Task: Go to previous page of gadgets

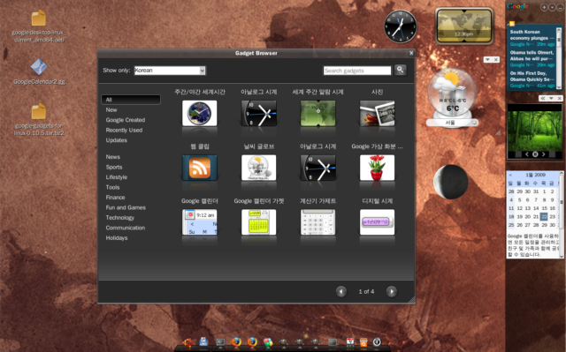Action: click(x=341, y=291)
